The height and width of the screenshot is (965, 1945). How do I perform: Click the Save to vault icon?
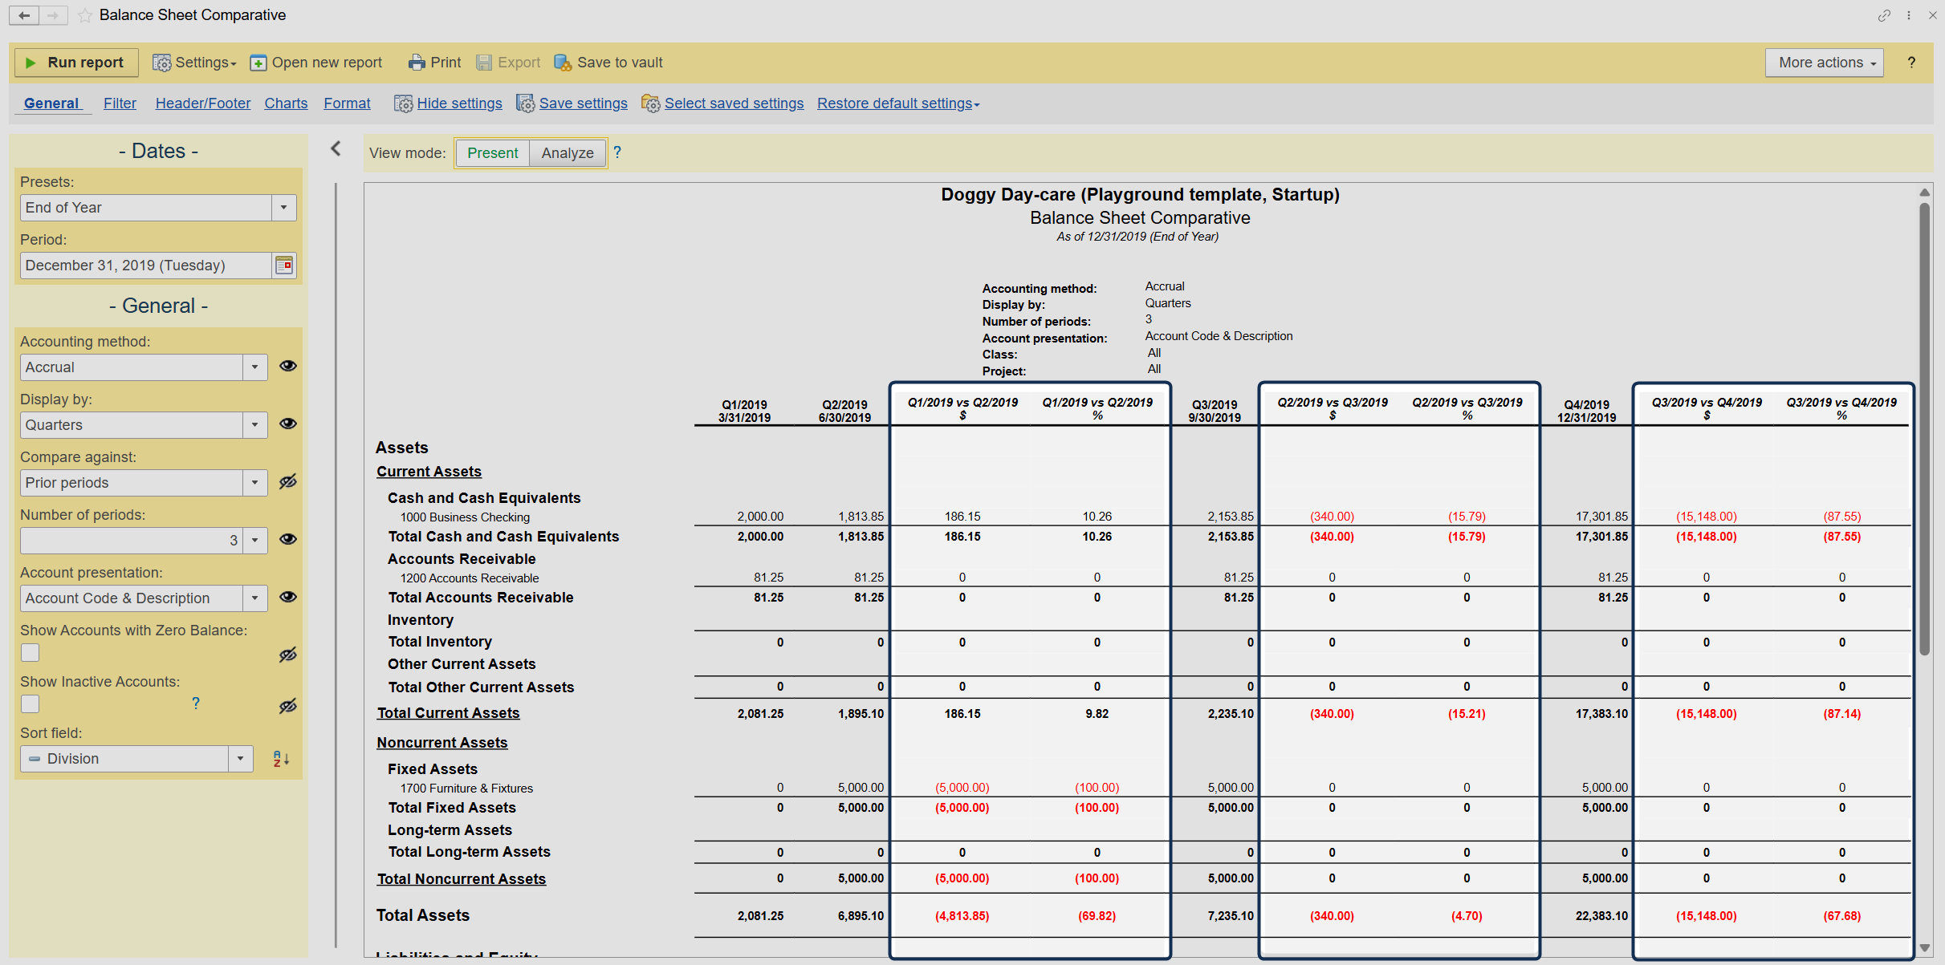click(x=563, y=63)
